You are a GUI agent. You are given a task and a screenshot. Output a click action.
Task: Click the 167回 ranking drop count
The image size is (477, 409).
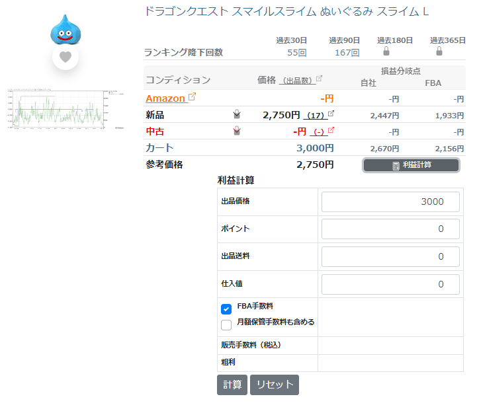(x=347, y=53)
